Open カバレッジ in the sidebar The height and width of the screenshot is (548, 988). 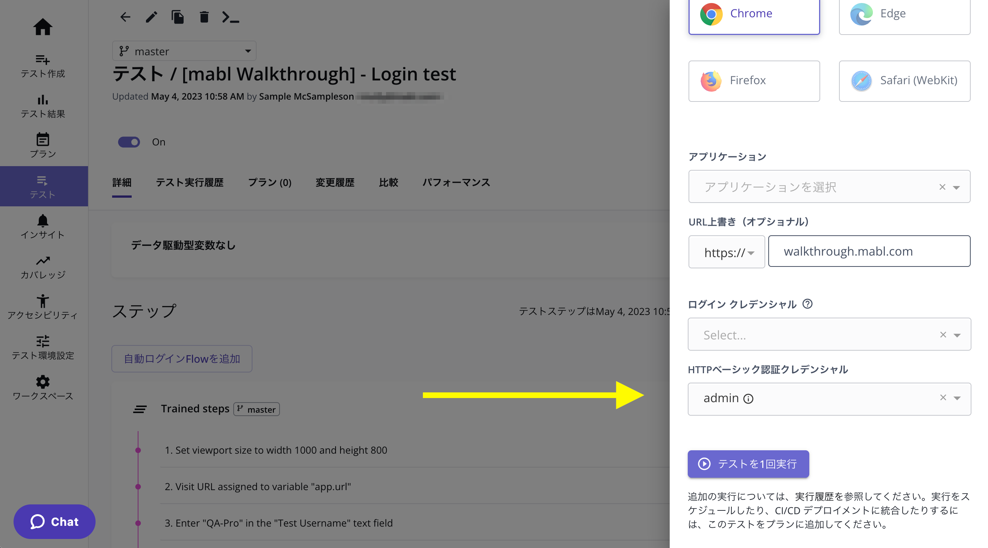[x=43, y=268]
